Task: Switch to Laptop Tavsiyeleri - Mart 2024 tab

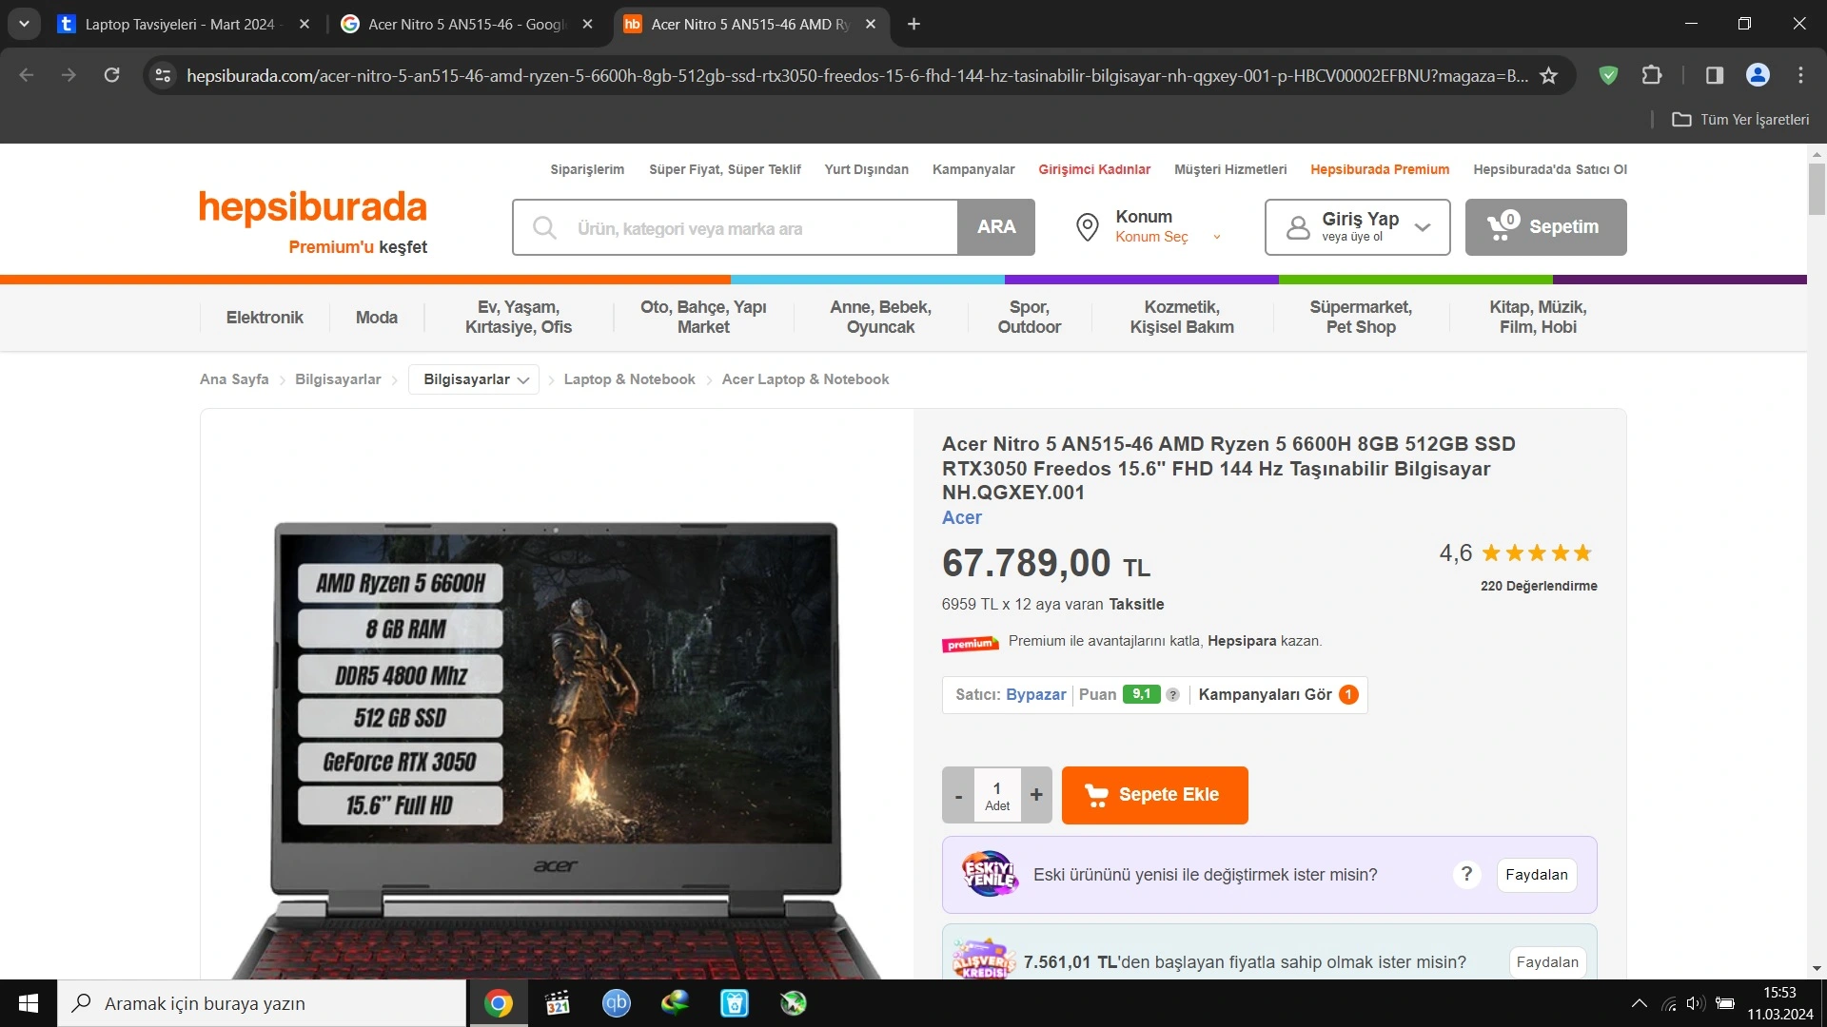Action: tap(181, 24)
